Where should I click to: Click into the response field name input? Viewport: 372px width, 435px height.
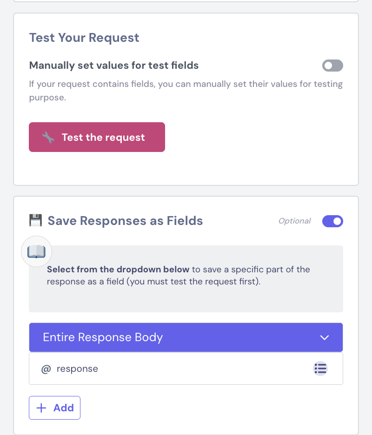(177, 369)
